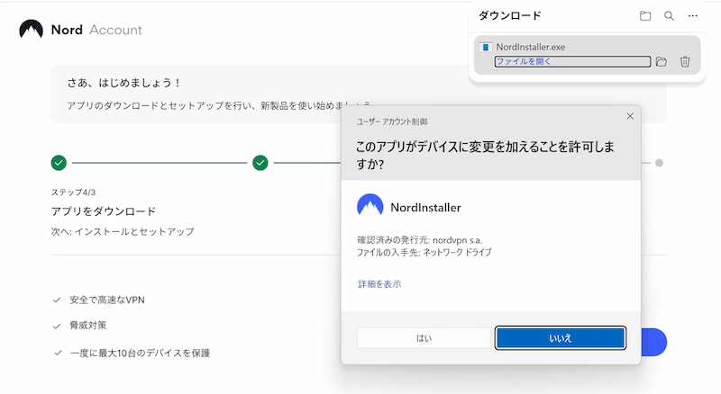Click checkmark beside 安全で高速なVPN
The image size is (721, 394).
(57, 300)
